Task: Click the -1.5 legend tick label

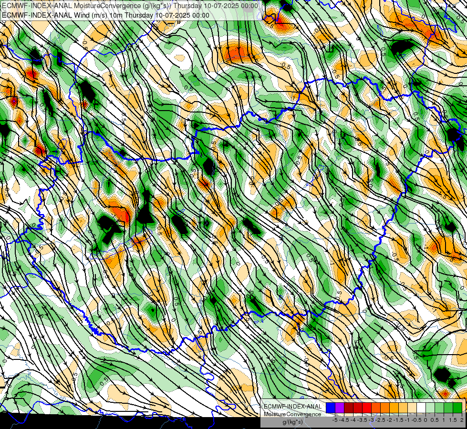Action: coord(398,420)
